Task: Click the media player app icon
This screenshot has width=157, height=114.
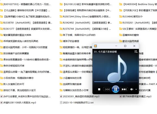Action: click(x=95, y=46)
